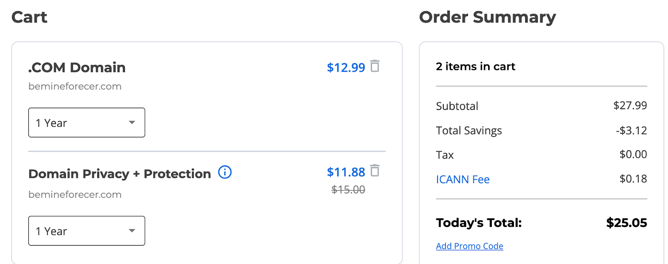Viewport: 668px width, 264px height.
Task: Select the .COM Domain product title
Action: coord(77,67)
